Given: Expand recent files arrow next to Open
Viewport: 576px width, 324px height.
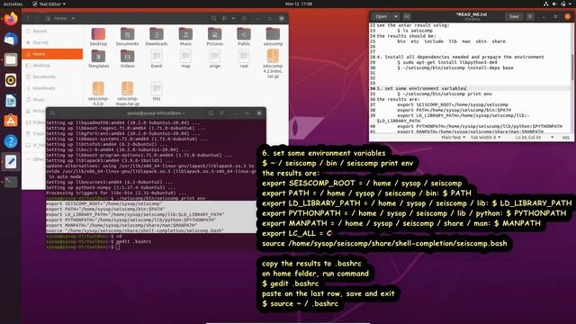Looking at the screenshot, I should tap(396, 16).
